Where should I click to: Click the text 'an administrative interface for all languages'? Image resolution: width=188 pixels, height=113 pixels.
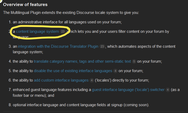50,22
